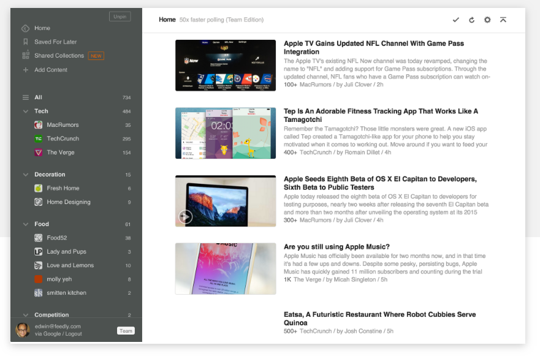Open preferences via the gear icon

point(487,20)
